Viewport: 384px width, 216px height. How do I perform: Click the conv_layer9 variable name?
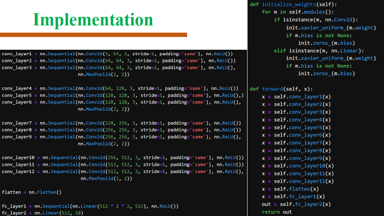tap(17, 137)
